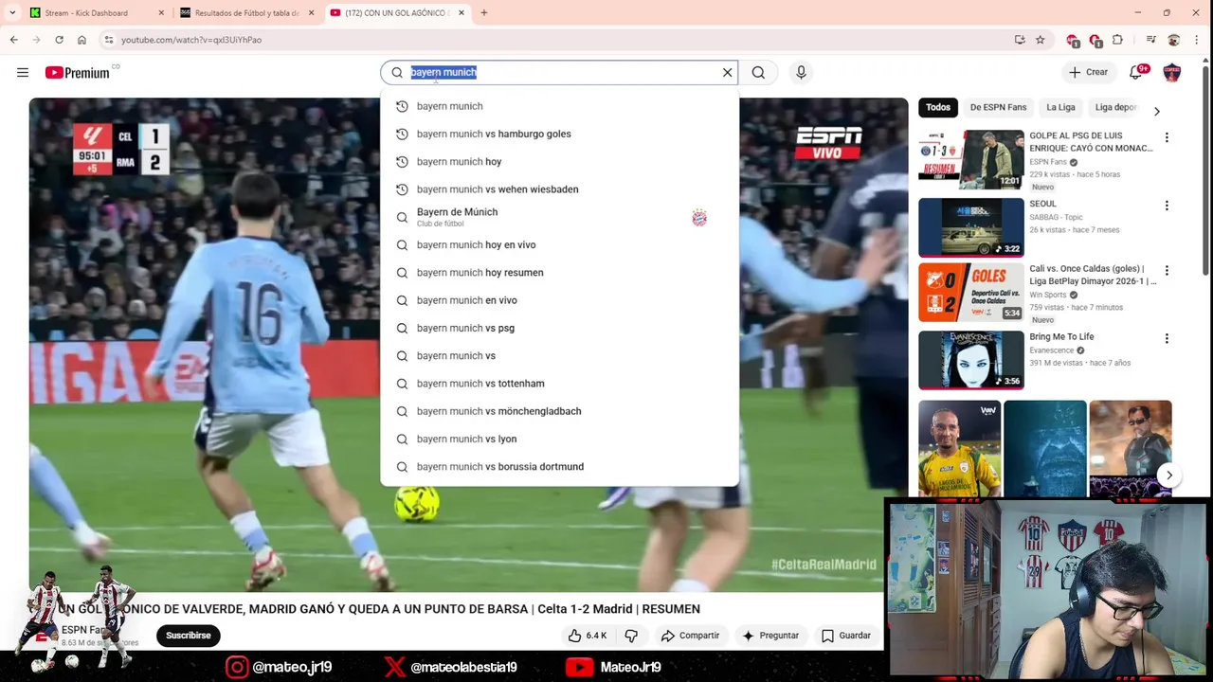1213x682 pixels.
Task: Open Bayern de Múnich club suggestion
Action: [559, 217]
